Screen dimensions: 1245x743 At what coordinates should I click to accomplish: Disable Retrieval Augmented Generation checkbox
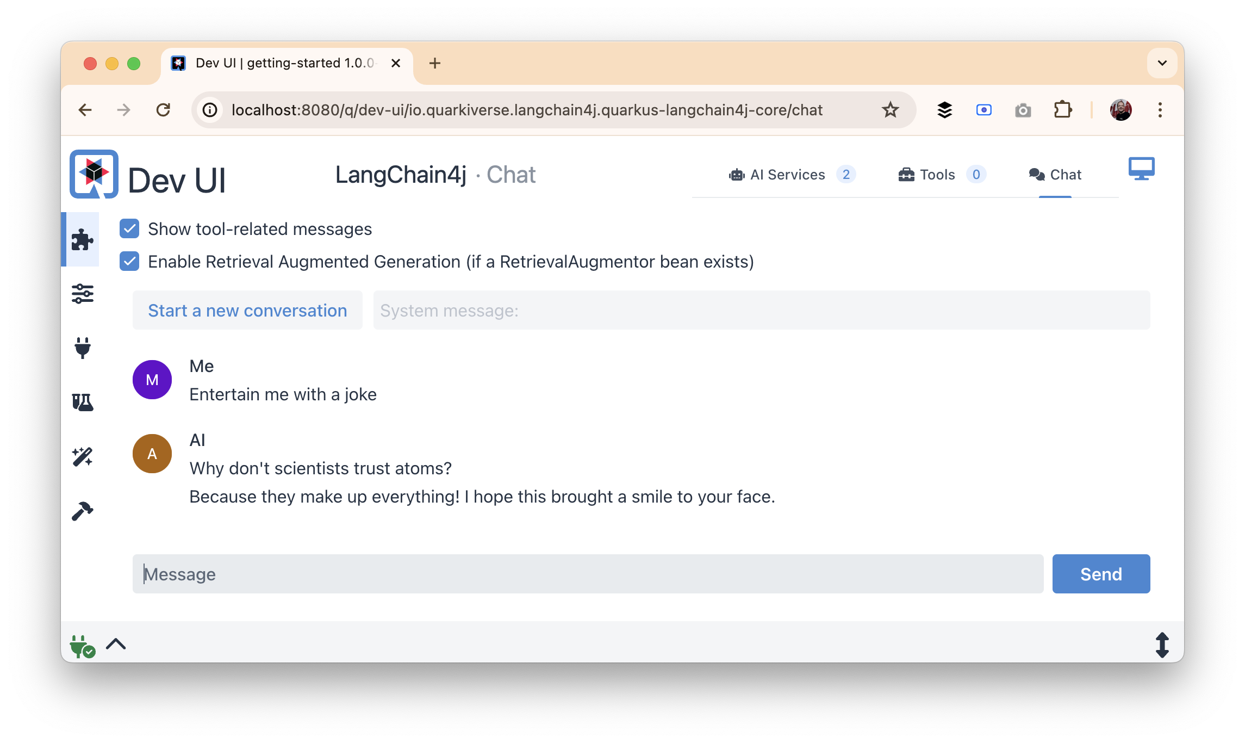(x=129, y=262)
